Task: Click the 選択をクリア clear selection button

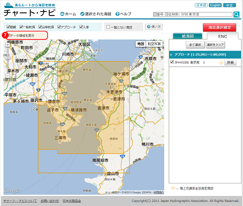Action: [215, 45]
